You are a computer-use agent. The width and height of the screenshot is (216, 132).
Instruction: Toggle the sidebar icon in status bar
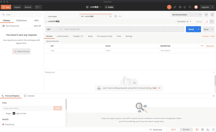[197, 130]
